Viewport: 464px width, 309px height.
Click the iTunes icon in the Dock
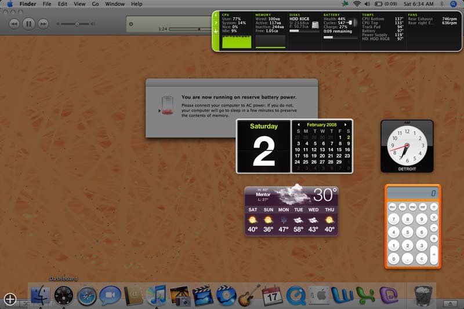click(156, 296)
